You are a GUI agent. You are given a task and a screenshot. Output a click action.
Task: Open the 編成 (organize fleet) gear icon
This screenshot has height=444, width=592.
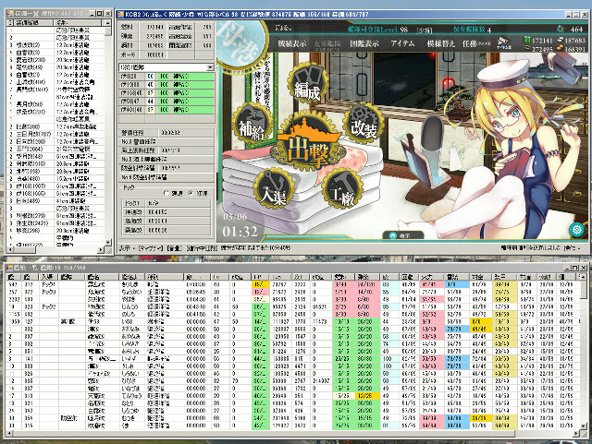point(307,83)
